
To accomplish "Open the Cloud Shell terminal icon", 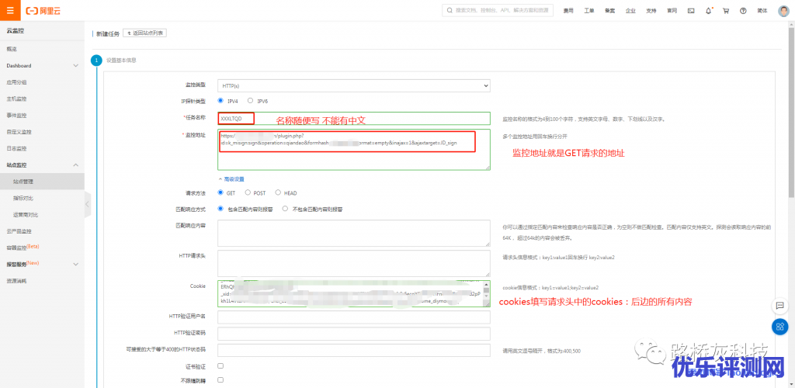I will [691, 11].
